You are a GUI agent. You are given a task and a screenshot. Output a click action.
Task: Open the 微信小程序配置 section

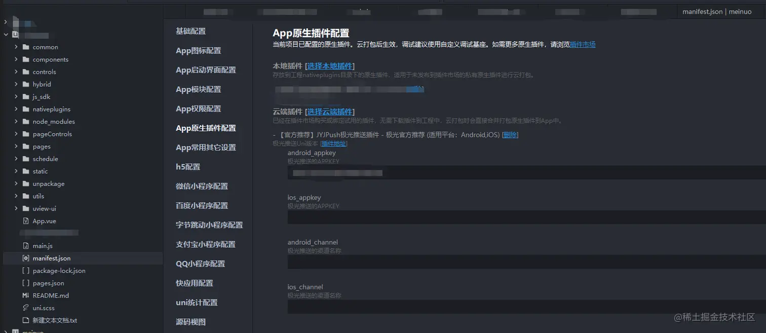tap(202, 187)
